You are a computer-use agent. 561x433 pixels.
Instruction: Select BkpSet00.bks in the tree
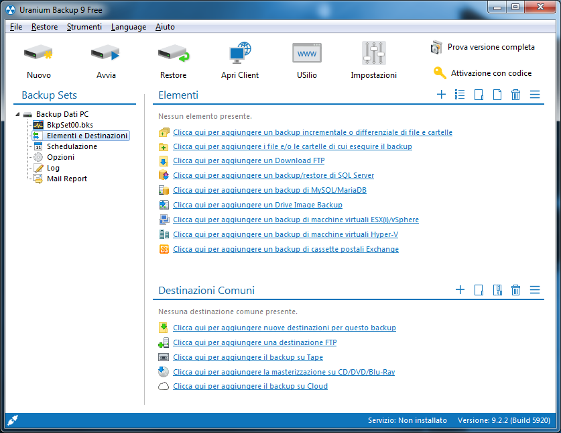(70, 125)
